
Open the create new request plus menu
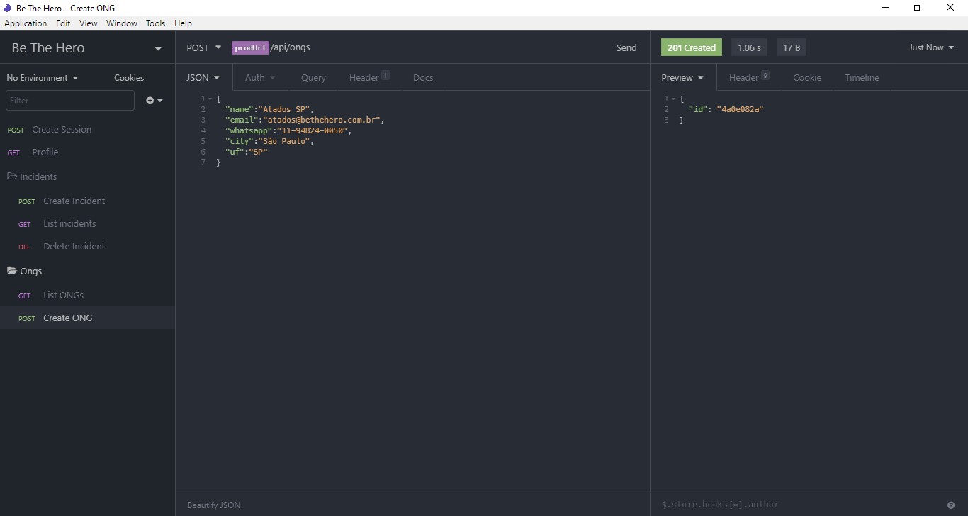(154, 101)
